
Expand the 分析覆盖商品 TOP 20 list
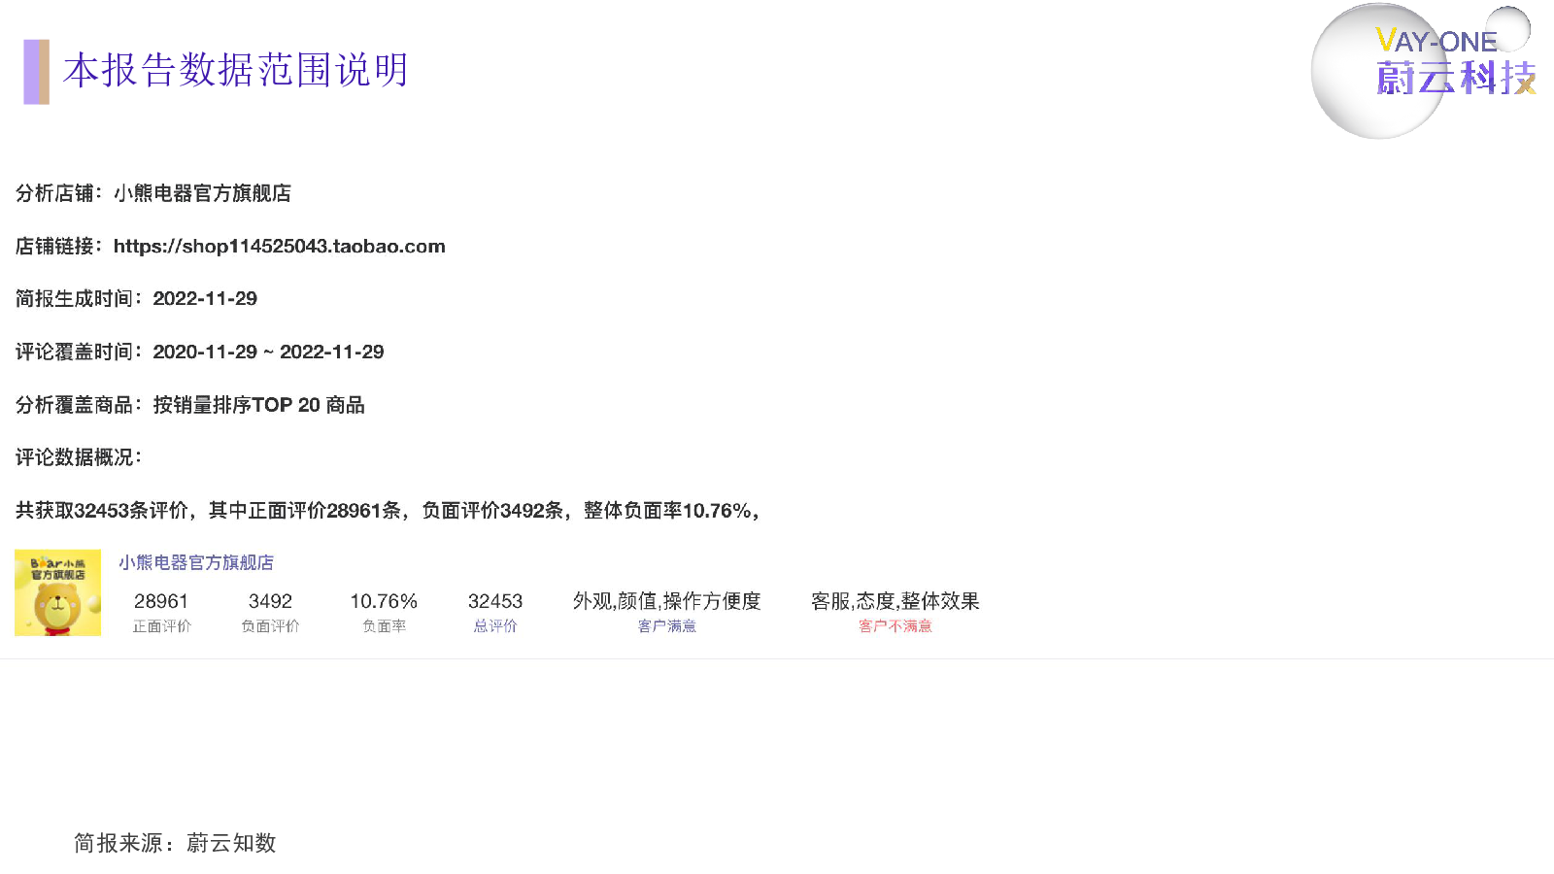coord(190,405)
